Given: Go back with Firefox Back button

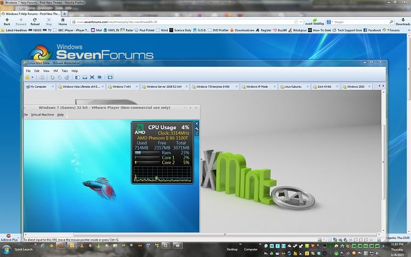Looking at the screenshot, I should 7,22.
